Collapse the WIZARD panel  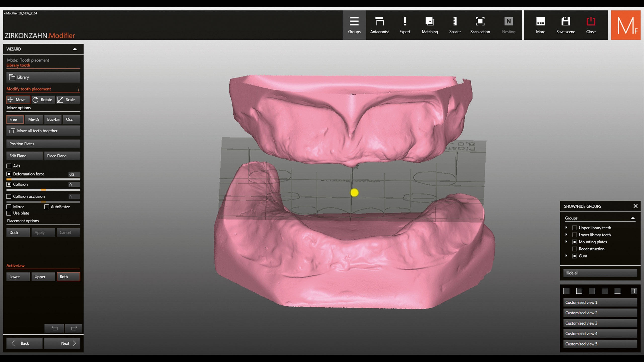click(x=75, y=49)
